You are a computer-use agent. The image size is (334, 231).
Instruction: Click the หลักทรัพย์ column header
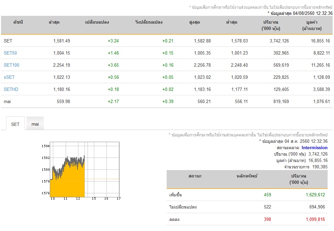247,176
